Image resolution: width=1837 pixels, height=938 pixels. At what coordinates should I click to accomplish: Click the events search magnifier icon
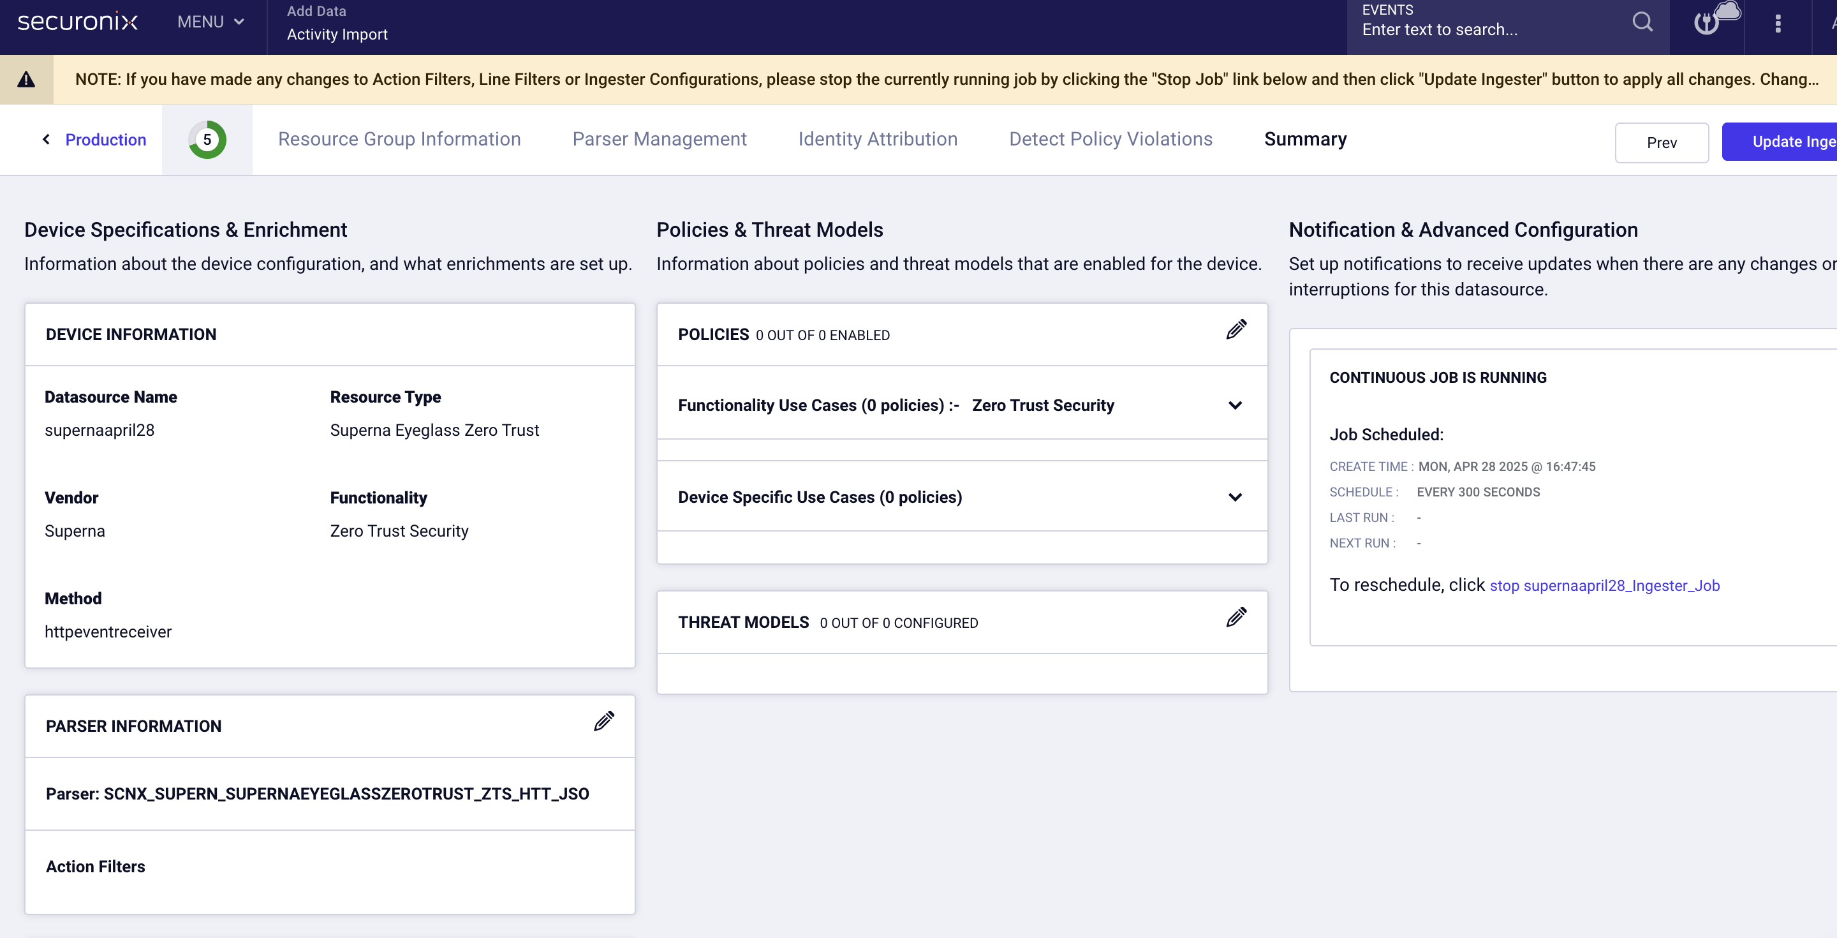click(1642, 22)
